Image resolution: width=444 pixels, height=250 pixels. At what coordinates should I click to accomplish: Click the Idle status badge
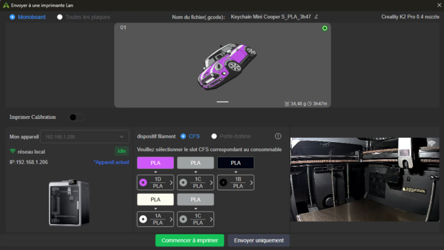122,151
